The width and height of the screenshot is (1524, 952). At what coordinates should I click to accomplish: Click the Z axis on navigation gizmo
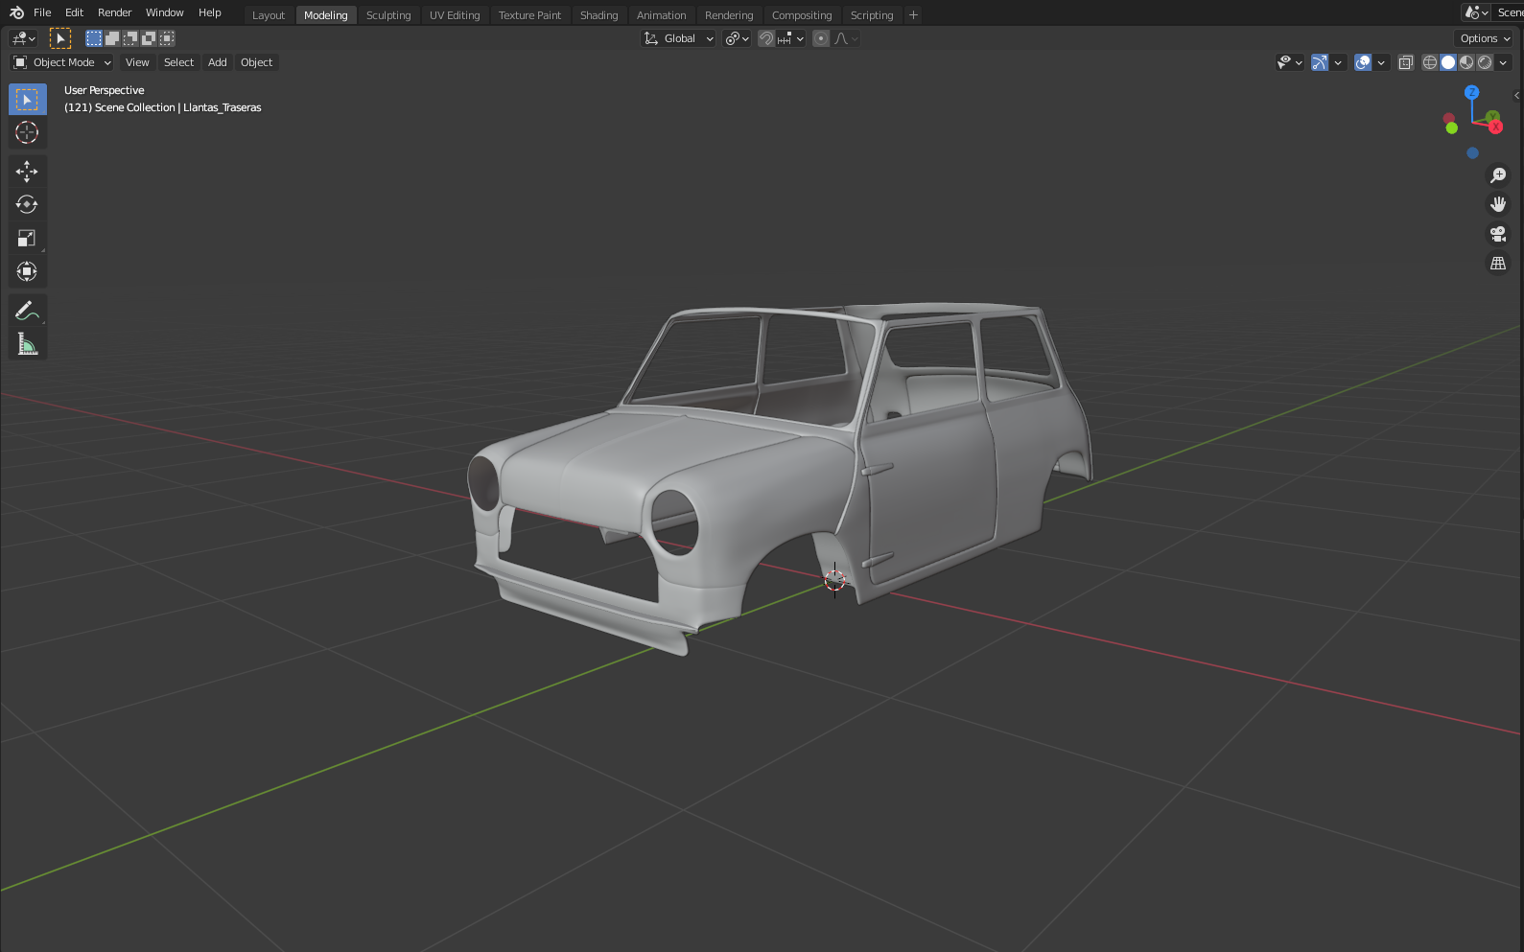[x=1471, y=93]
